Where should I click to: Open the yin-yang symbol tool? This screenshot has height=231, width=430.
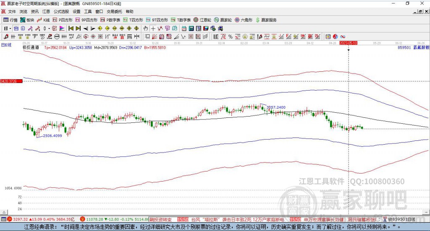pyautogui.click(x=336, y=36)
